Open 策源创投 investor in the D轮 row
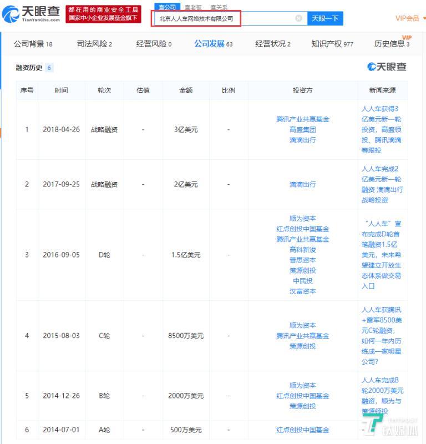The image size is (426, 444). tap(303, 270)
